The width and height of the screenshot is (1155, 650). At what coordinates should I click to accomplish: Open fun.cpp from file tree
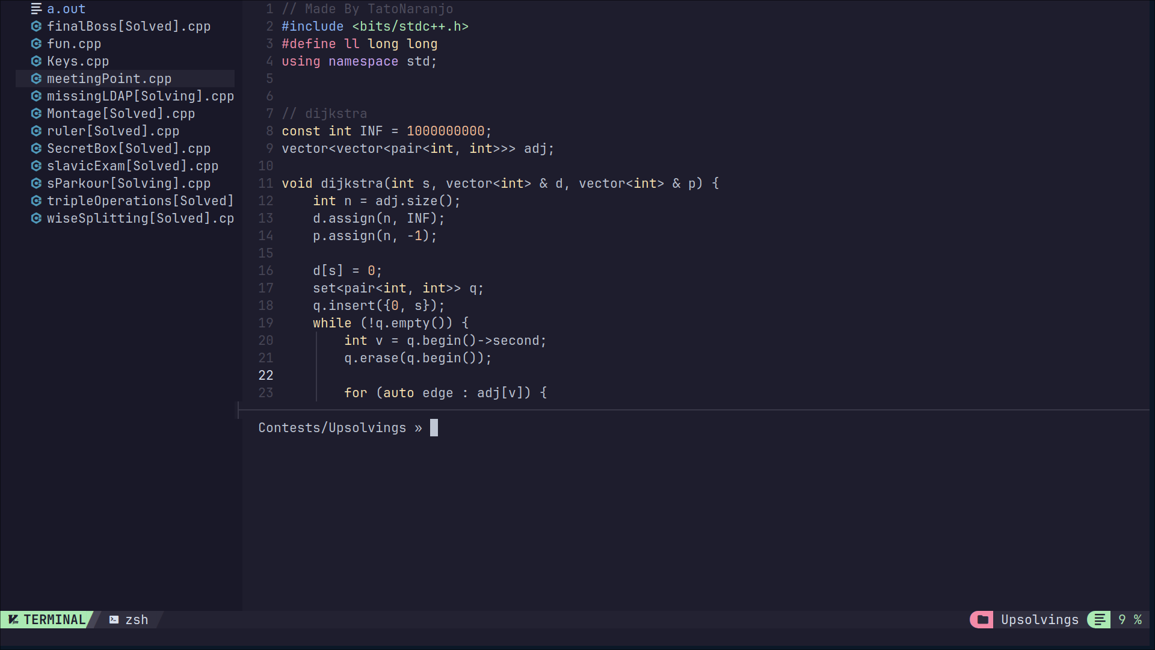[74, 44]
